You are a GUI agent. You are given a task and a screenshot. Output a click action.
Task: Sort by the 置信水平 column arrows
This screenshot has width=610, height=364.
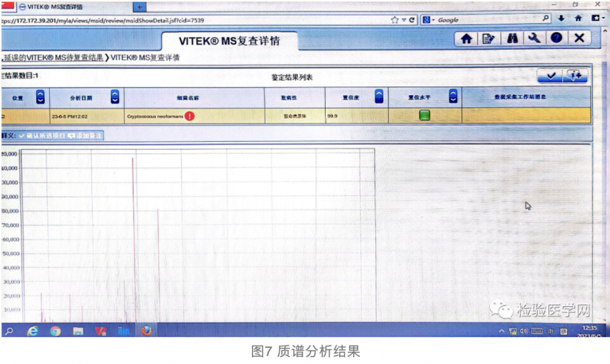point(453,96)
